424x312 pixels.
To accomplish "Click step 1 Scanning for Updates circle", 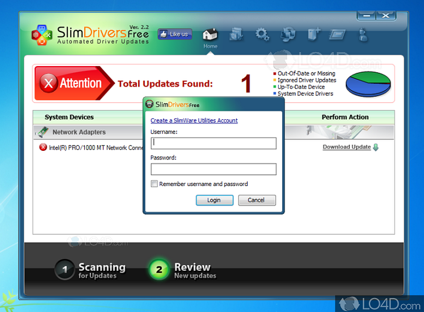I will (65, 269).
